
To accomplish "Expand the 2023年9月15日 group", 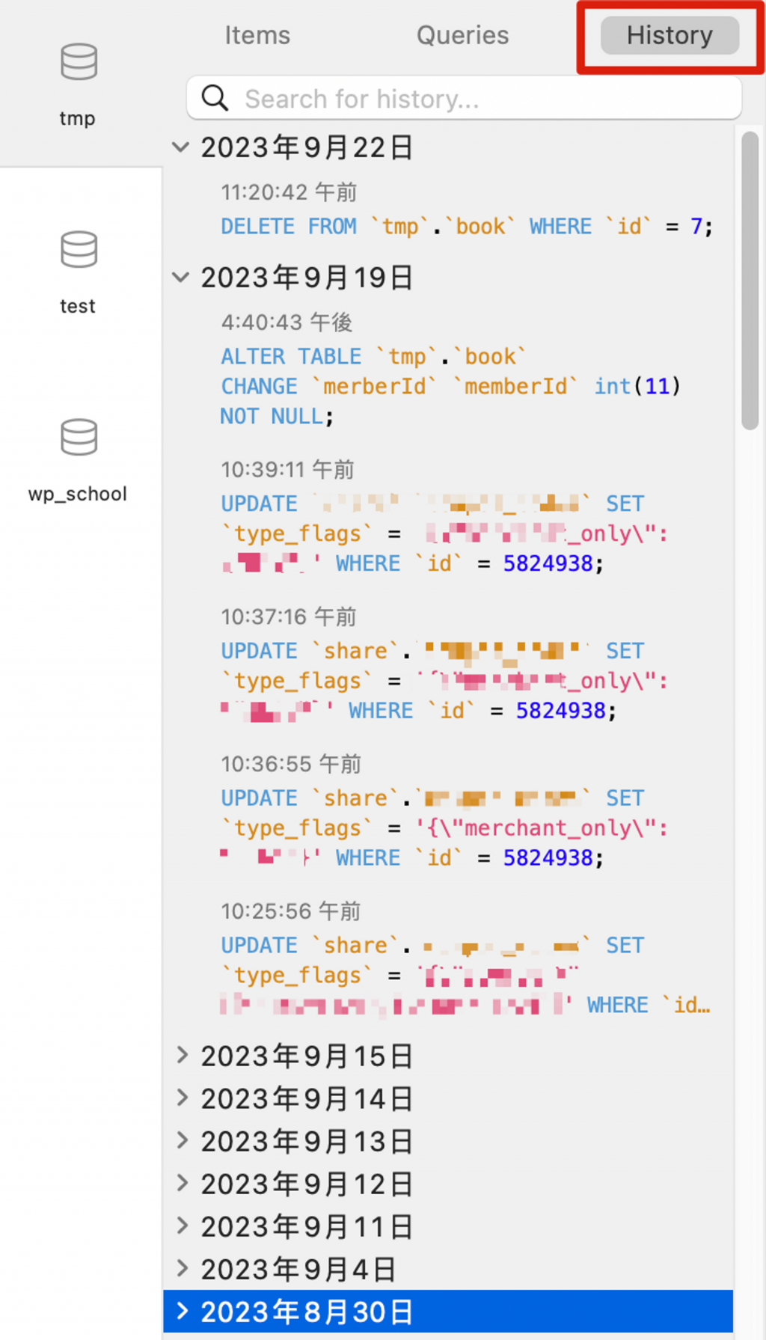I will point(182,1055).
